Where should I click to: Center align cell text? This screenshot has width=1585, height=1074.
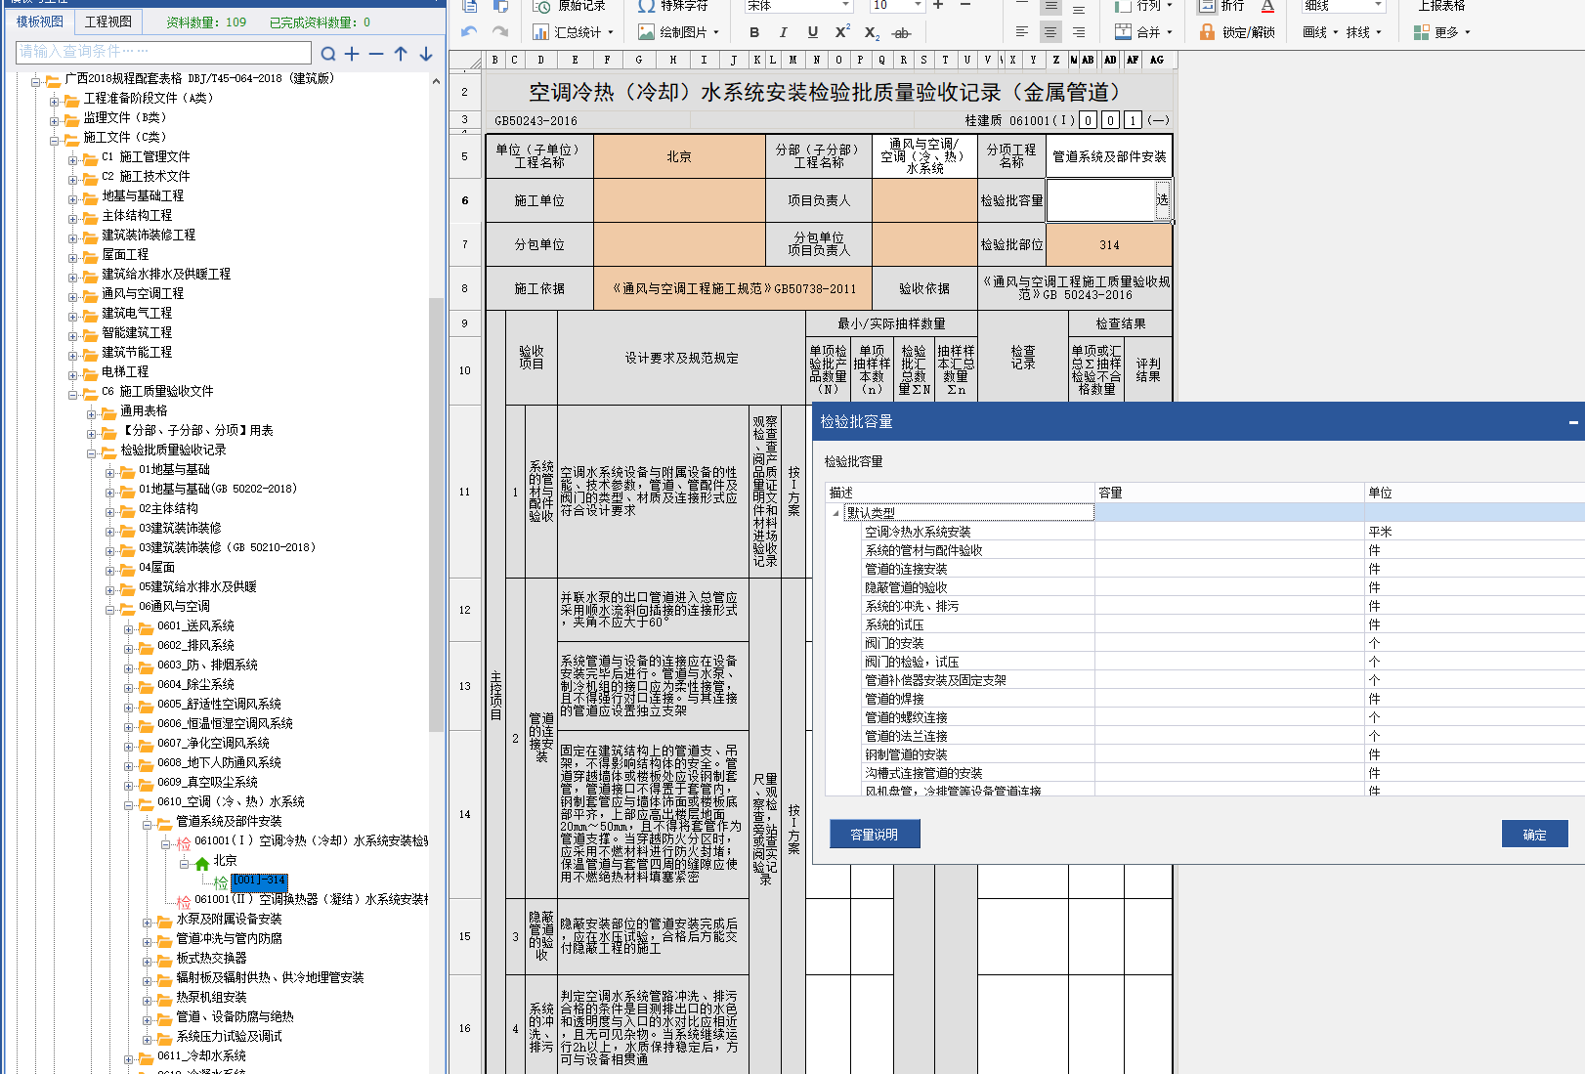1050,32
